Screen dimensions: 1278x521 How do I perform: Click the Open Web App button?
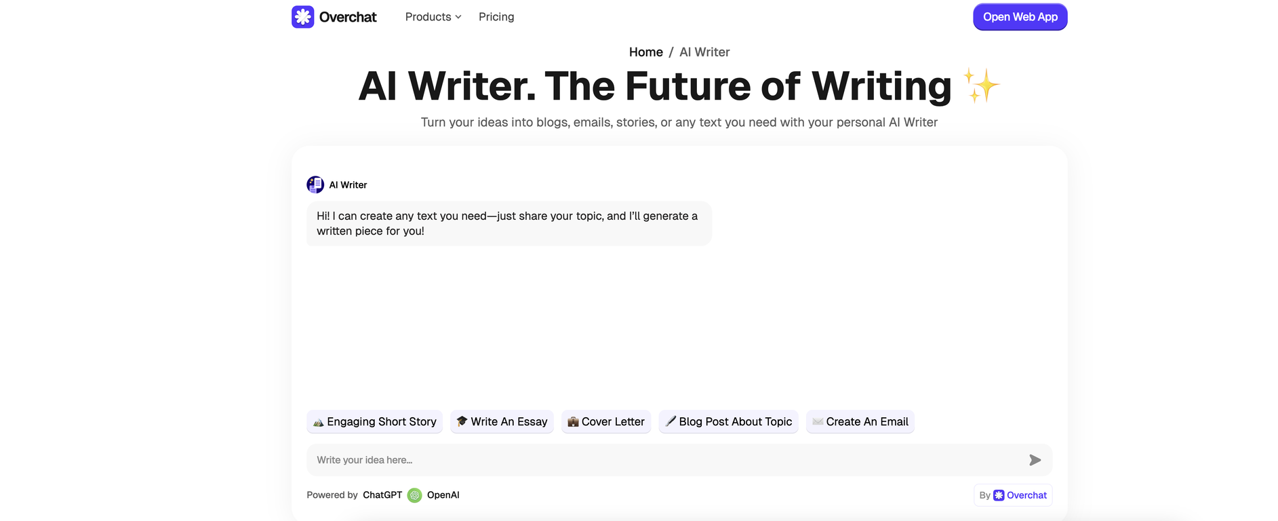pos(1020,16)
